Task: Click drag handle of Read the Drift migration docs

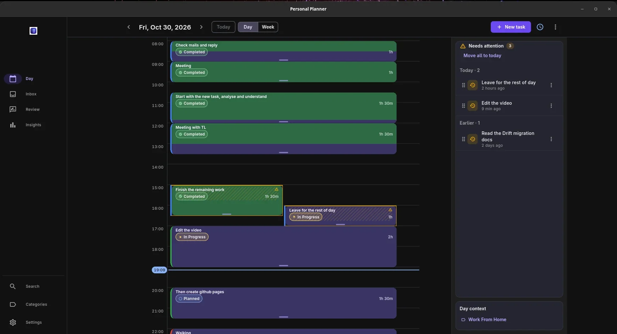Action: coord(463,139)
